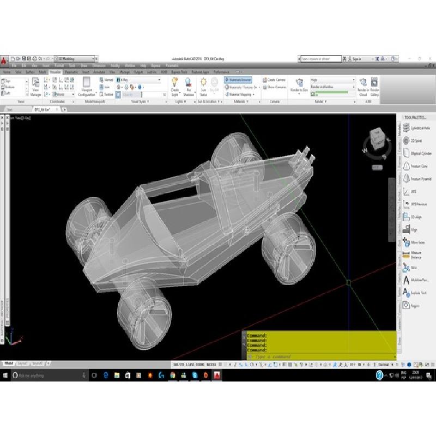The image size is (436, 436).
Task: Open the AutoCAD application menu logo
Action: pos(4,60)
